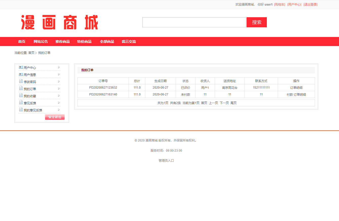
Task: Open 订单明细 for order PD20200627123632
Action: [296, 88]
